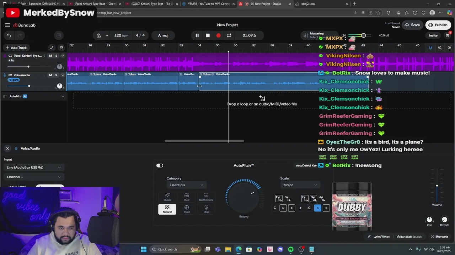Open the automation tool
Screen dimensions: 455x255
52,47
